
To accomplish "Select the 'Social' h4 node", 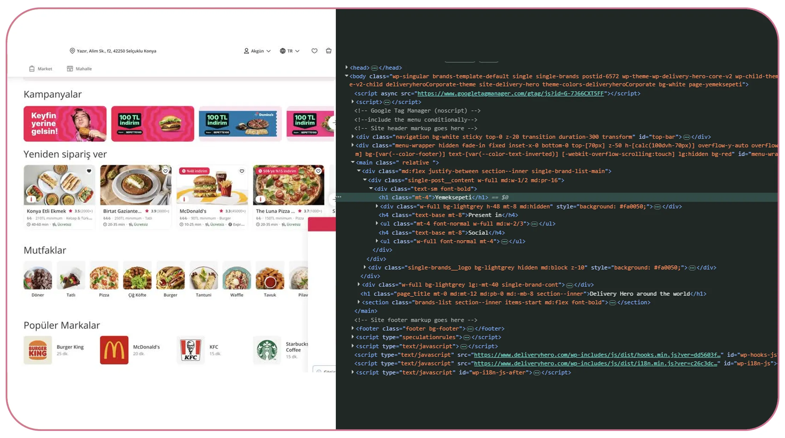I will coord(442,233).
